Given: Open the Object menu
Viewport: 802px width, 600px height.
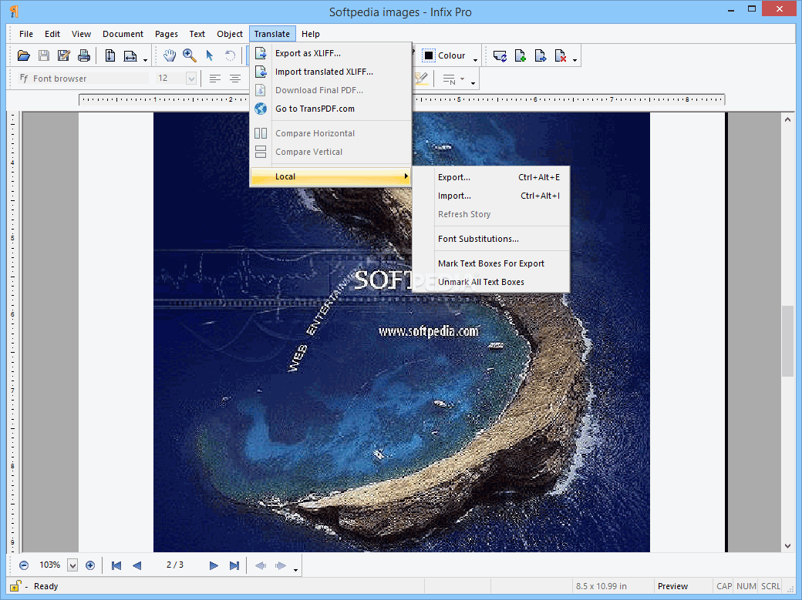Looking at the screenshot, I should [230, 34].
